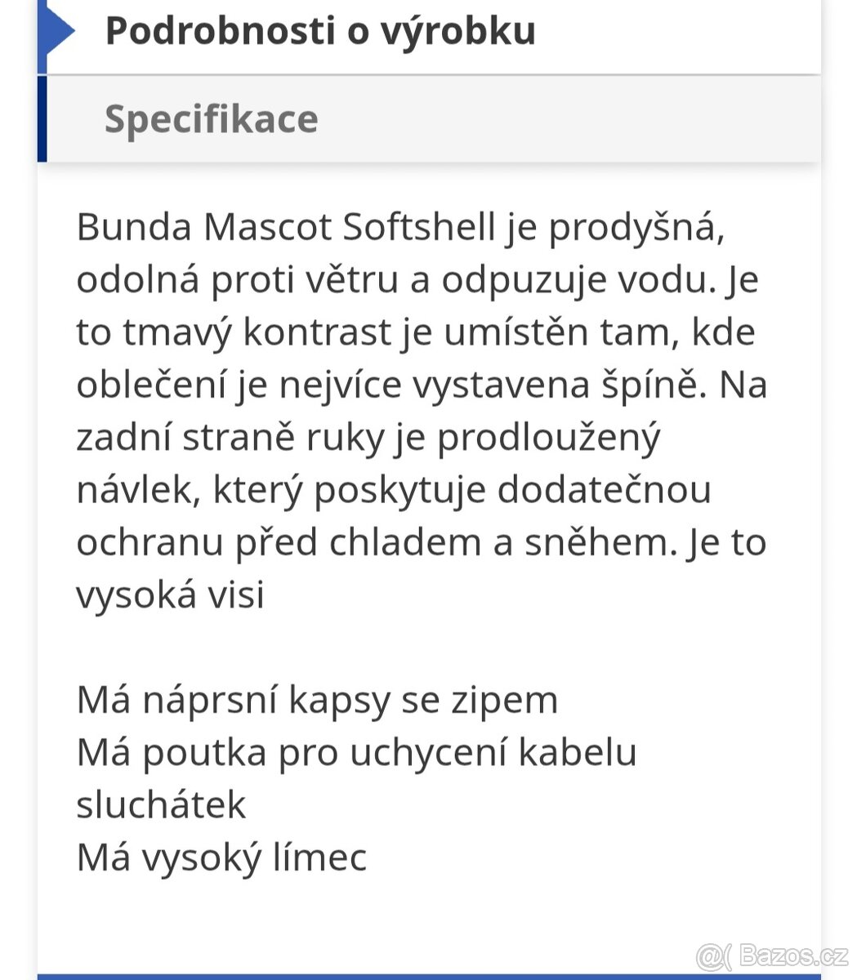
Task: Click the phrase 'ochranu před chladem a sněhem'
Action: point(377,543)
